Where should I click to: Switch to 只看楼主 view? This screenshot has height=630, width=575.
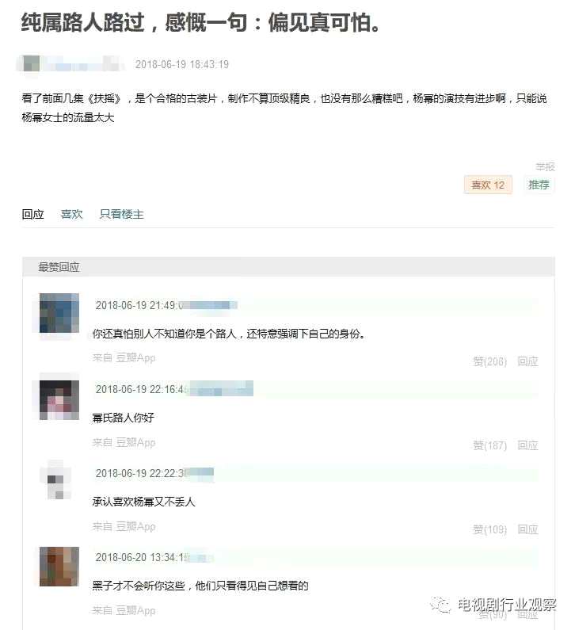tap(122, 214)
